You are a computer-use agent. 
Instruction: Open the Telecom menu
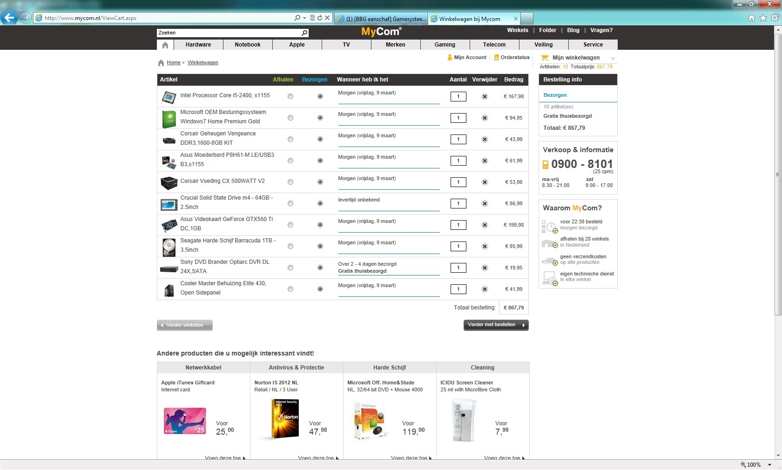(x=494, y=45)
